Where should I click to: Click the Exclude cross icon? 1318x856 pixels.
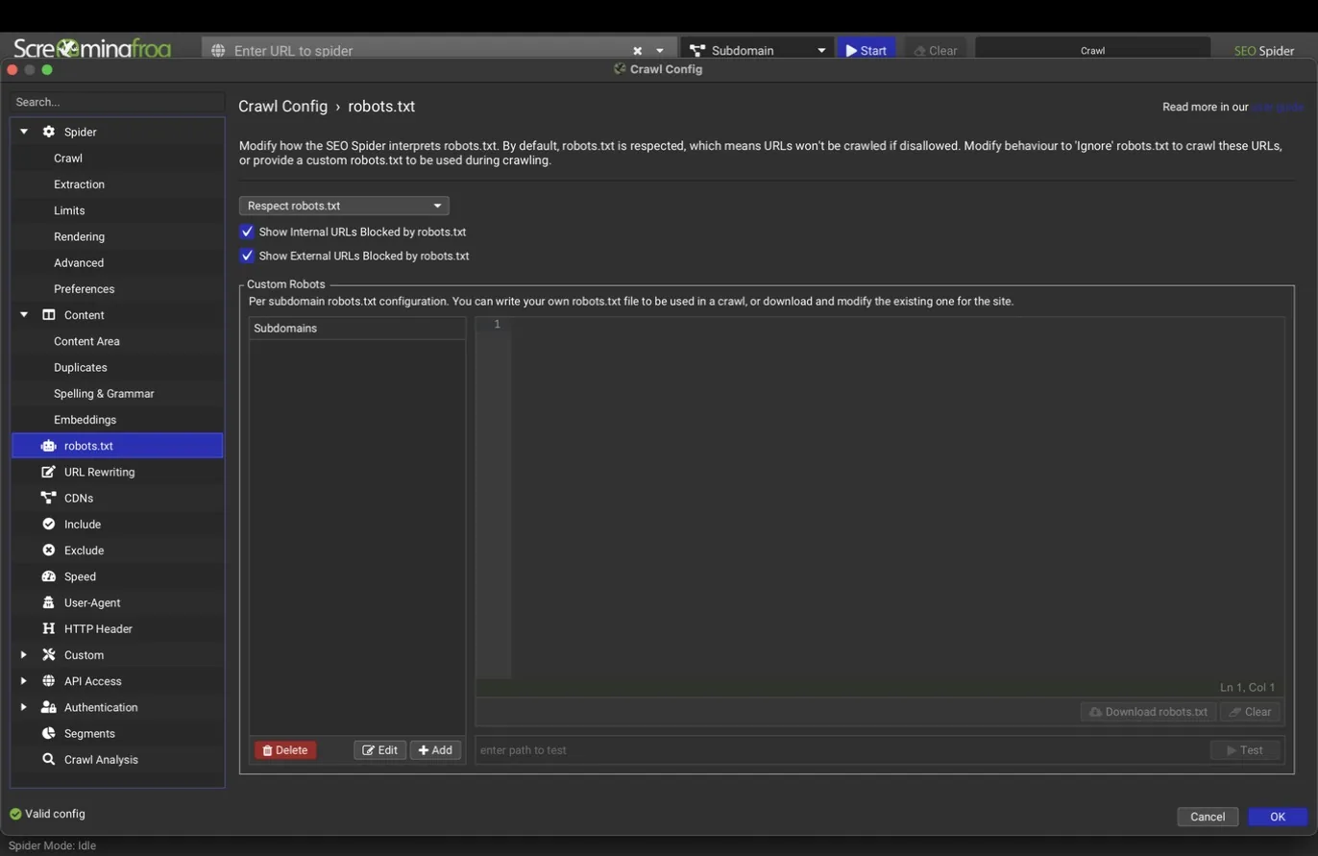[x=48, y=550]
